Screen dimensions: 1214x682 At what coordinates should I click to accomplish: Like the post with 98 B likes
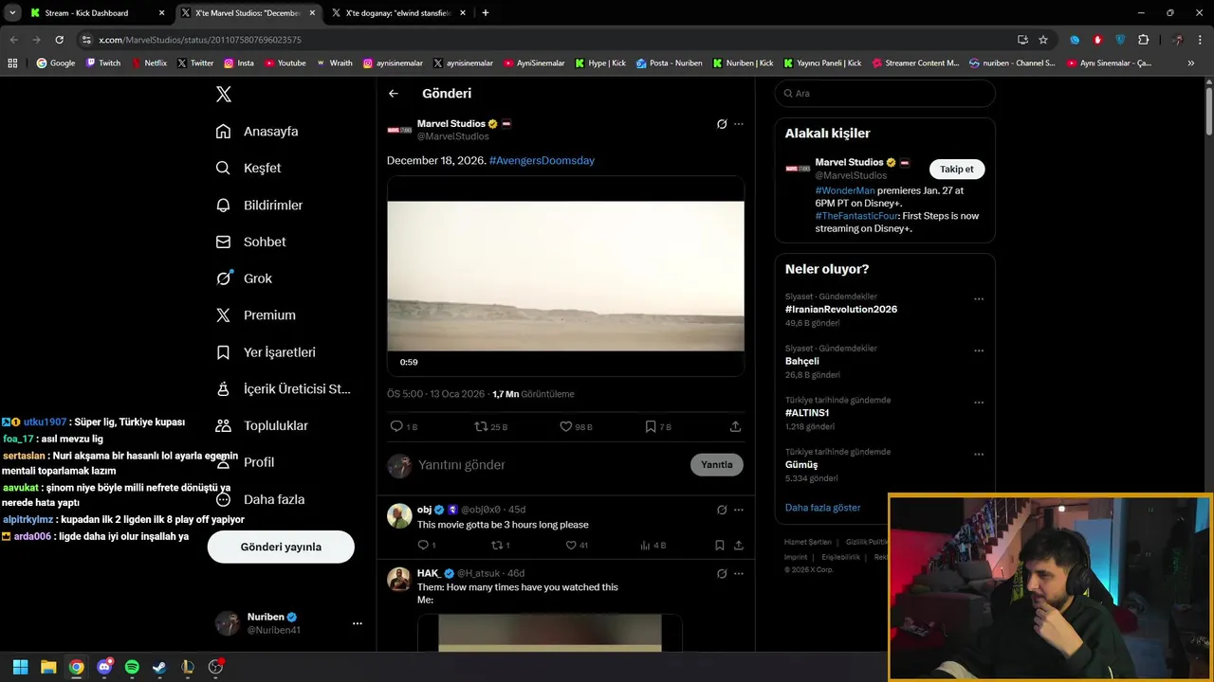(576, 426)
